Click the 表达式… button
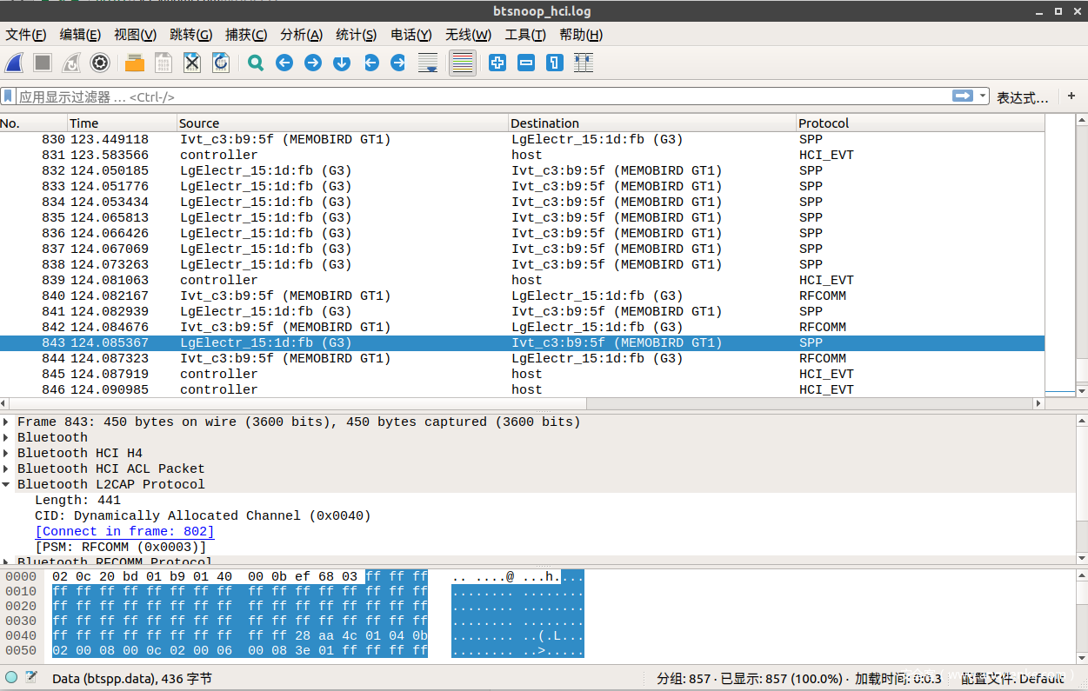1088x691 pixels. [x=1022, y=97]
